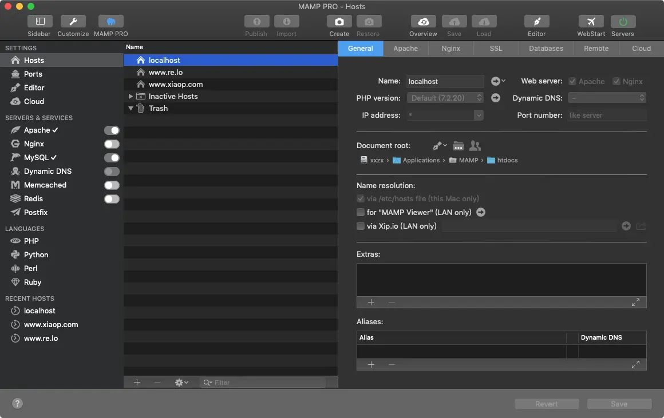Open the Editor toolbar icon
The height and width of the screenshot is (418, 664).
pos(536,21)
